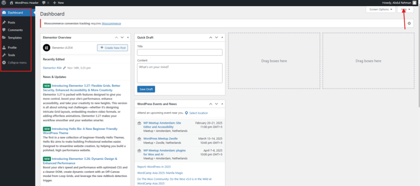Image resolution: width=420 pixels, height=186 pixels.
Task: Click the location pin icon
Action: (187, 113)
